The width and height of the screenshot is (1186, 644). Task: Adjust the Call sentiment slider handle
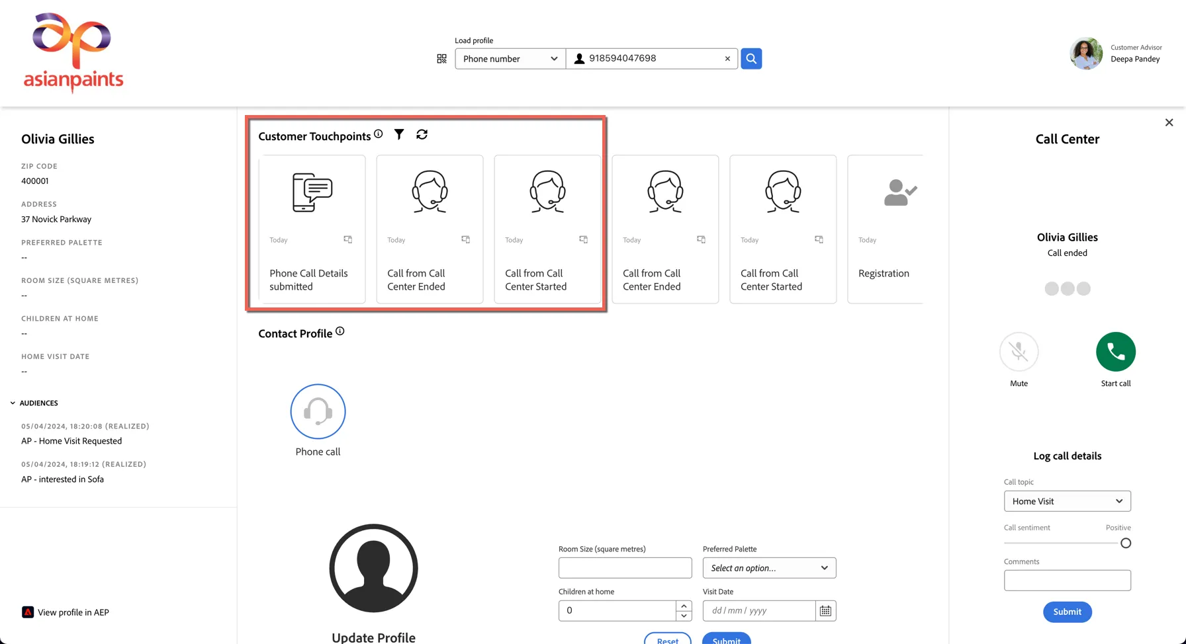click(1126, 543)
